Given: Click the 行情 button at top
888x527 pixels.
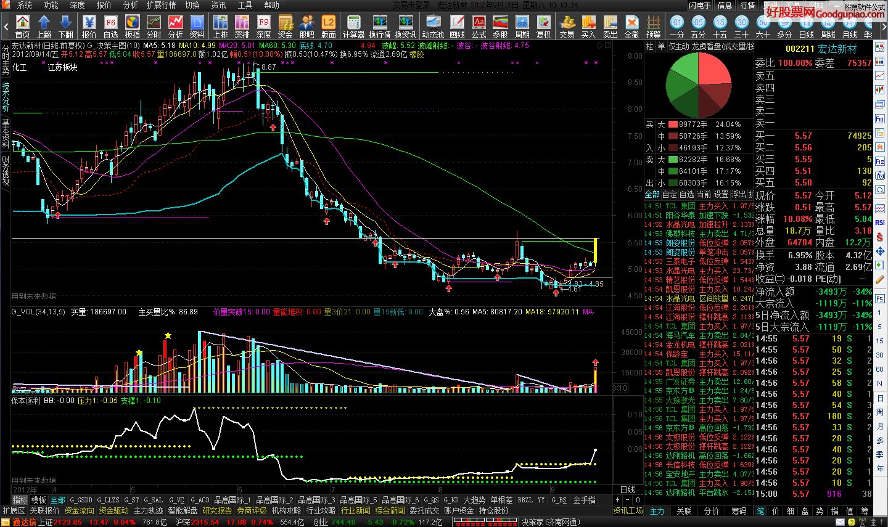Looking at the screenshot, I should click(747, 5).
